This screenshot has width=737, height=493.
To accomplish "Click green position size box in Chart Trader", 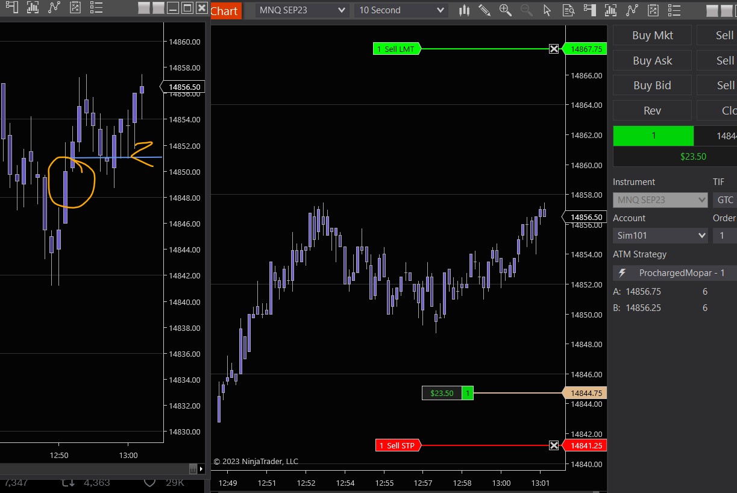I will [x=653, y=136].
